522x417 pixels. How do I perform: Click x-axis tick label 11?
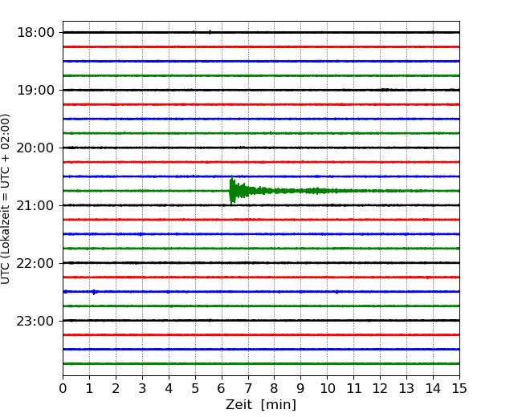(x=354, y=388)
